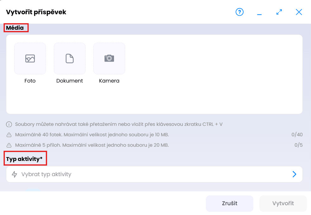
Task: Open the Kamera capture icon
Action: (109, 58)
